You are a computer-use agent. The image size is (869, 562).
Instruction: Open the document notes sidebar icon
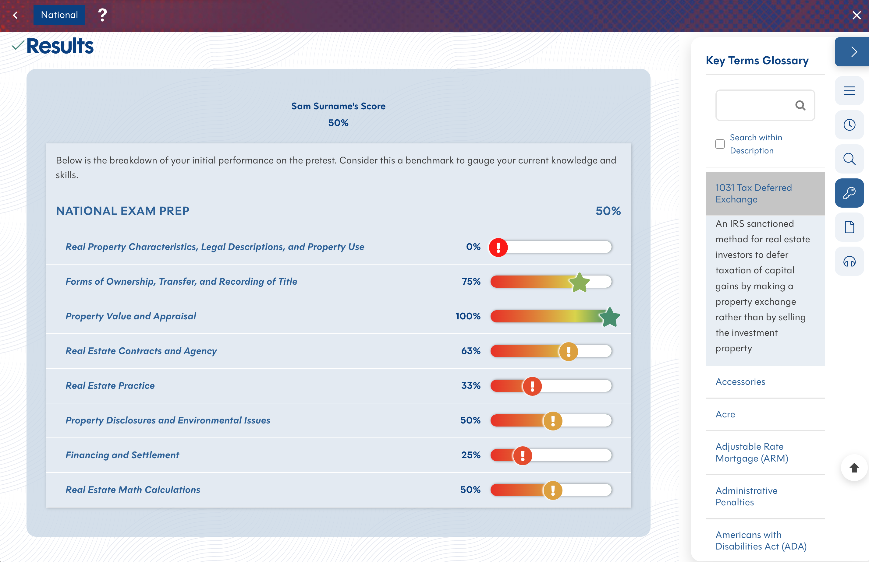click(849, 227)
